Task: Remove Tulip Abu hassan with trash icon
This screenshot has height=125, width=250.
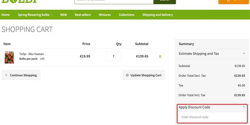Action: [x=160, y=57]
